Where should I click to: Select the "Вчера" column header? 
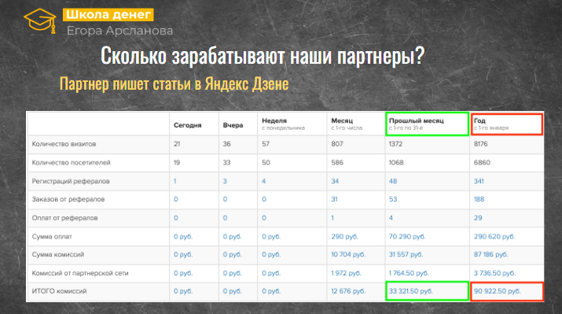click(233, 125)
